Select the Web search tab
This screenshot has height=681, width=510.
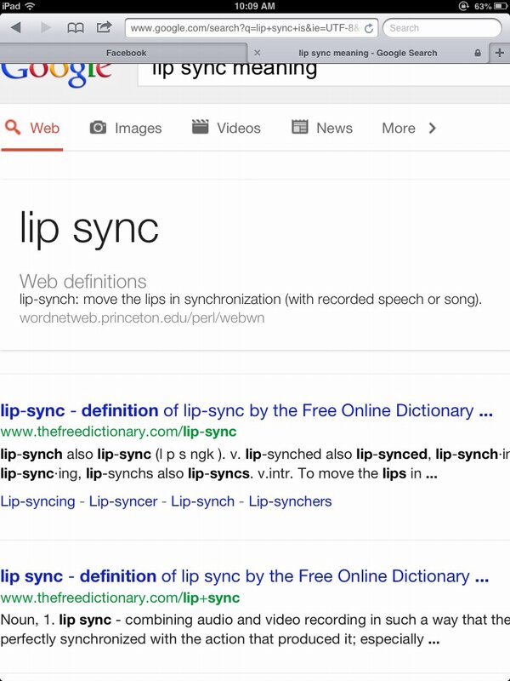32,129
